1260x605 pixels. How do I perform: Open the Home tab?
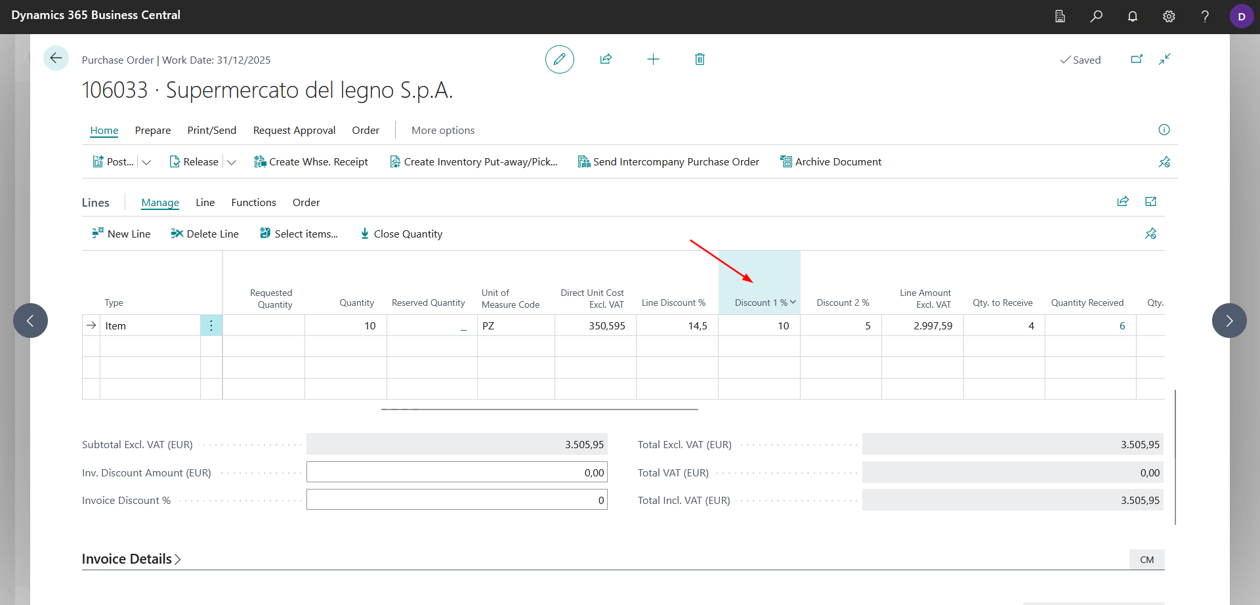(104, 131)
